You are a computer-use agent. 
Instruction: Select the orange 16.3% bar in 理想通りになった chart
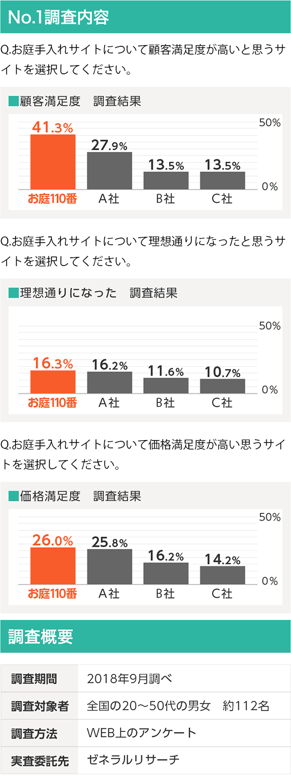[53, 382]
